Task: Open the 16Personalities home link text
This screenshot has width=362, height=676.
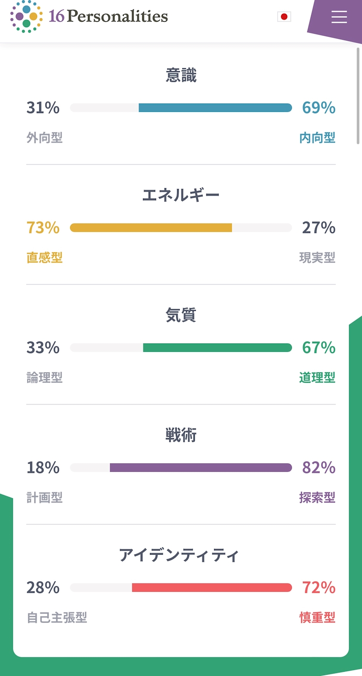Action: coord(108,16)
